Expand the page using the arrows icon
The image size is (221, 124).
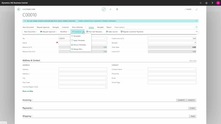coord(196,9)
